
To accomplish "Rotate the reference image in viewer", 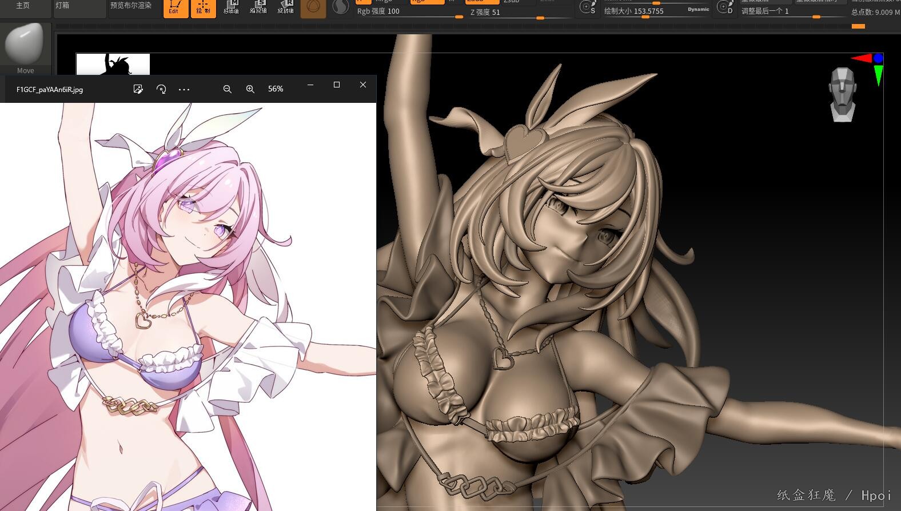I will (161, 89).
